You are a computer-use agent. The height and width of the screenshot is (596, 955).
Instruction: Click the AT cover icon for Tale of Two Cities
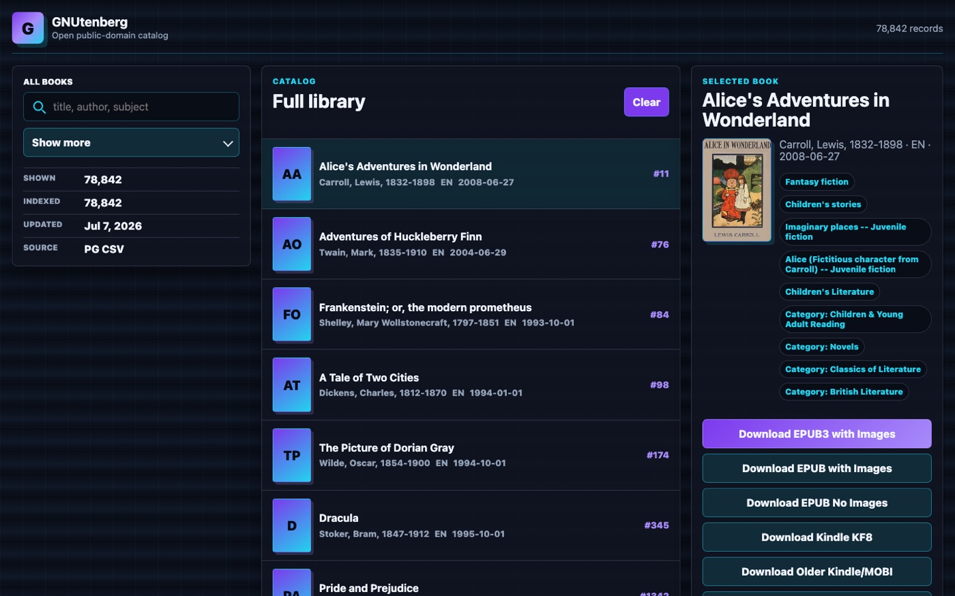pos(292,385)
